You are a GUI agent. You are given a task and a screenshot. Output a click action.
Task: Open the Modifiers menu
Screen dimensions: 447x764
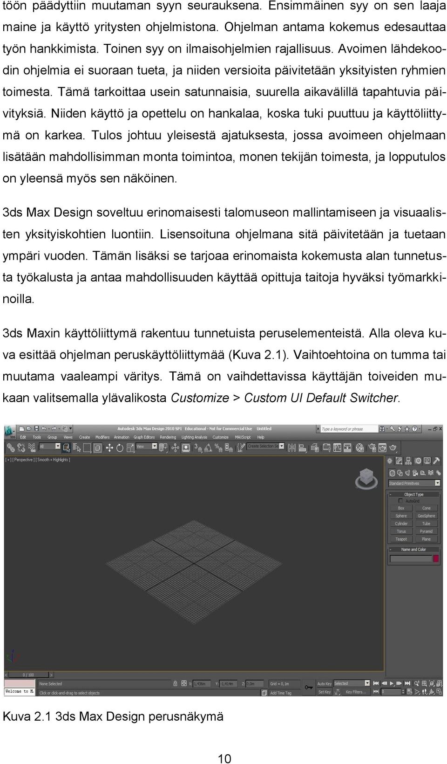pos(102,437)
